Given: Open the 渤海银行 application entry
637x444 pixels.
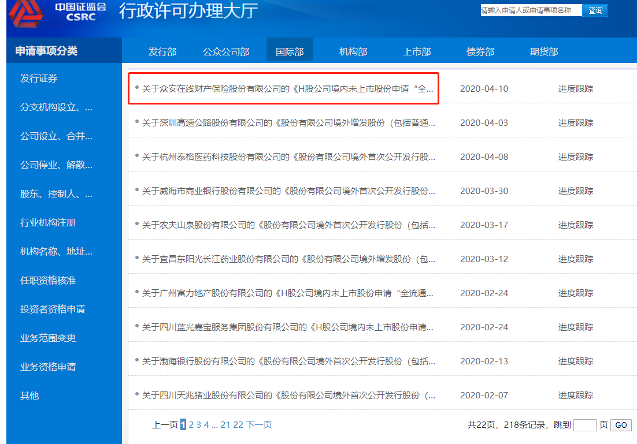Looking at the screenshot, I should point(288,361).
